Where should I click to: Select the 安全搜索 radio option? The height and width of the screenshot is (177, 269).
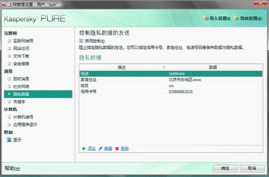(9, 64)
